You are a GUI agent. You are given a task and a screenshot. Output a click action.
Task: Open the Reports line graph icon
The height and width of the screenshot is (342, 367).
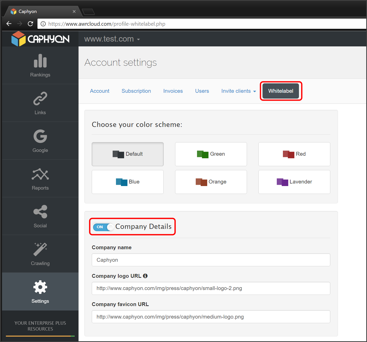40,174
